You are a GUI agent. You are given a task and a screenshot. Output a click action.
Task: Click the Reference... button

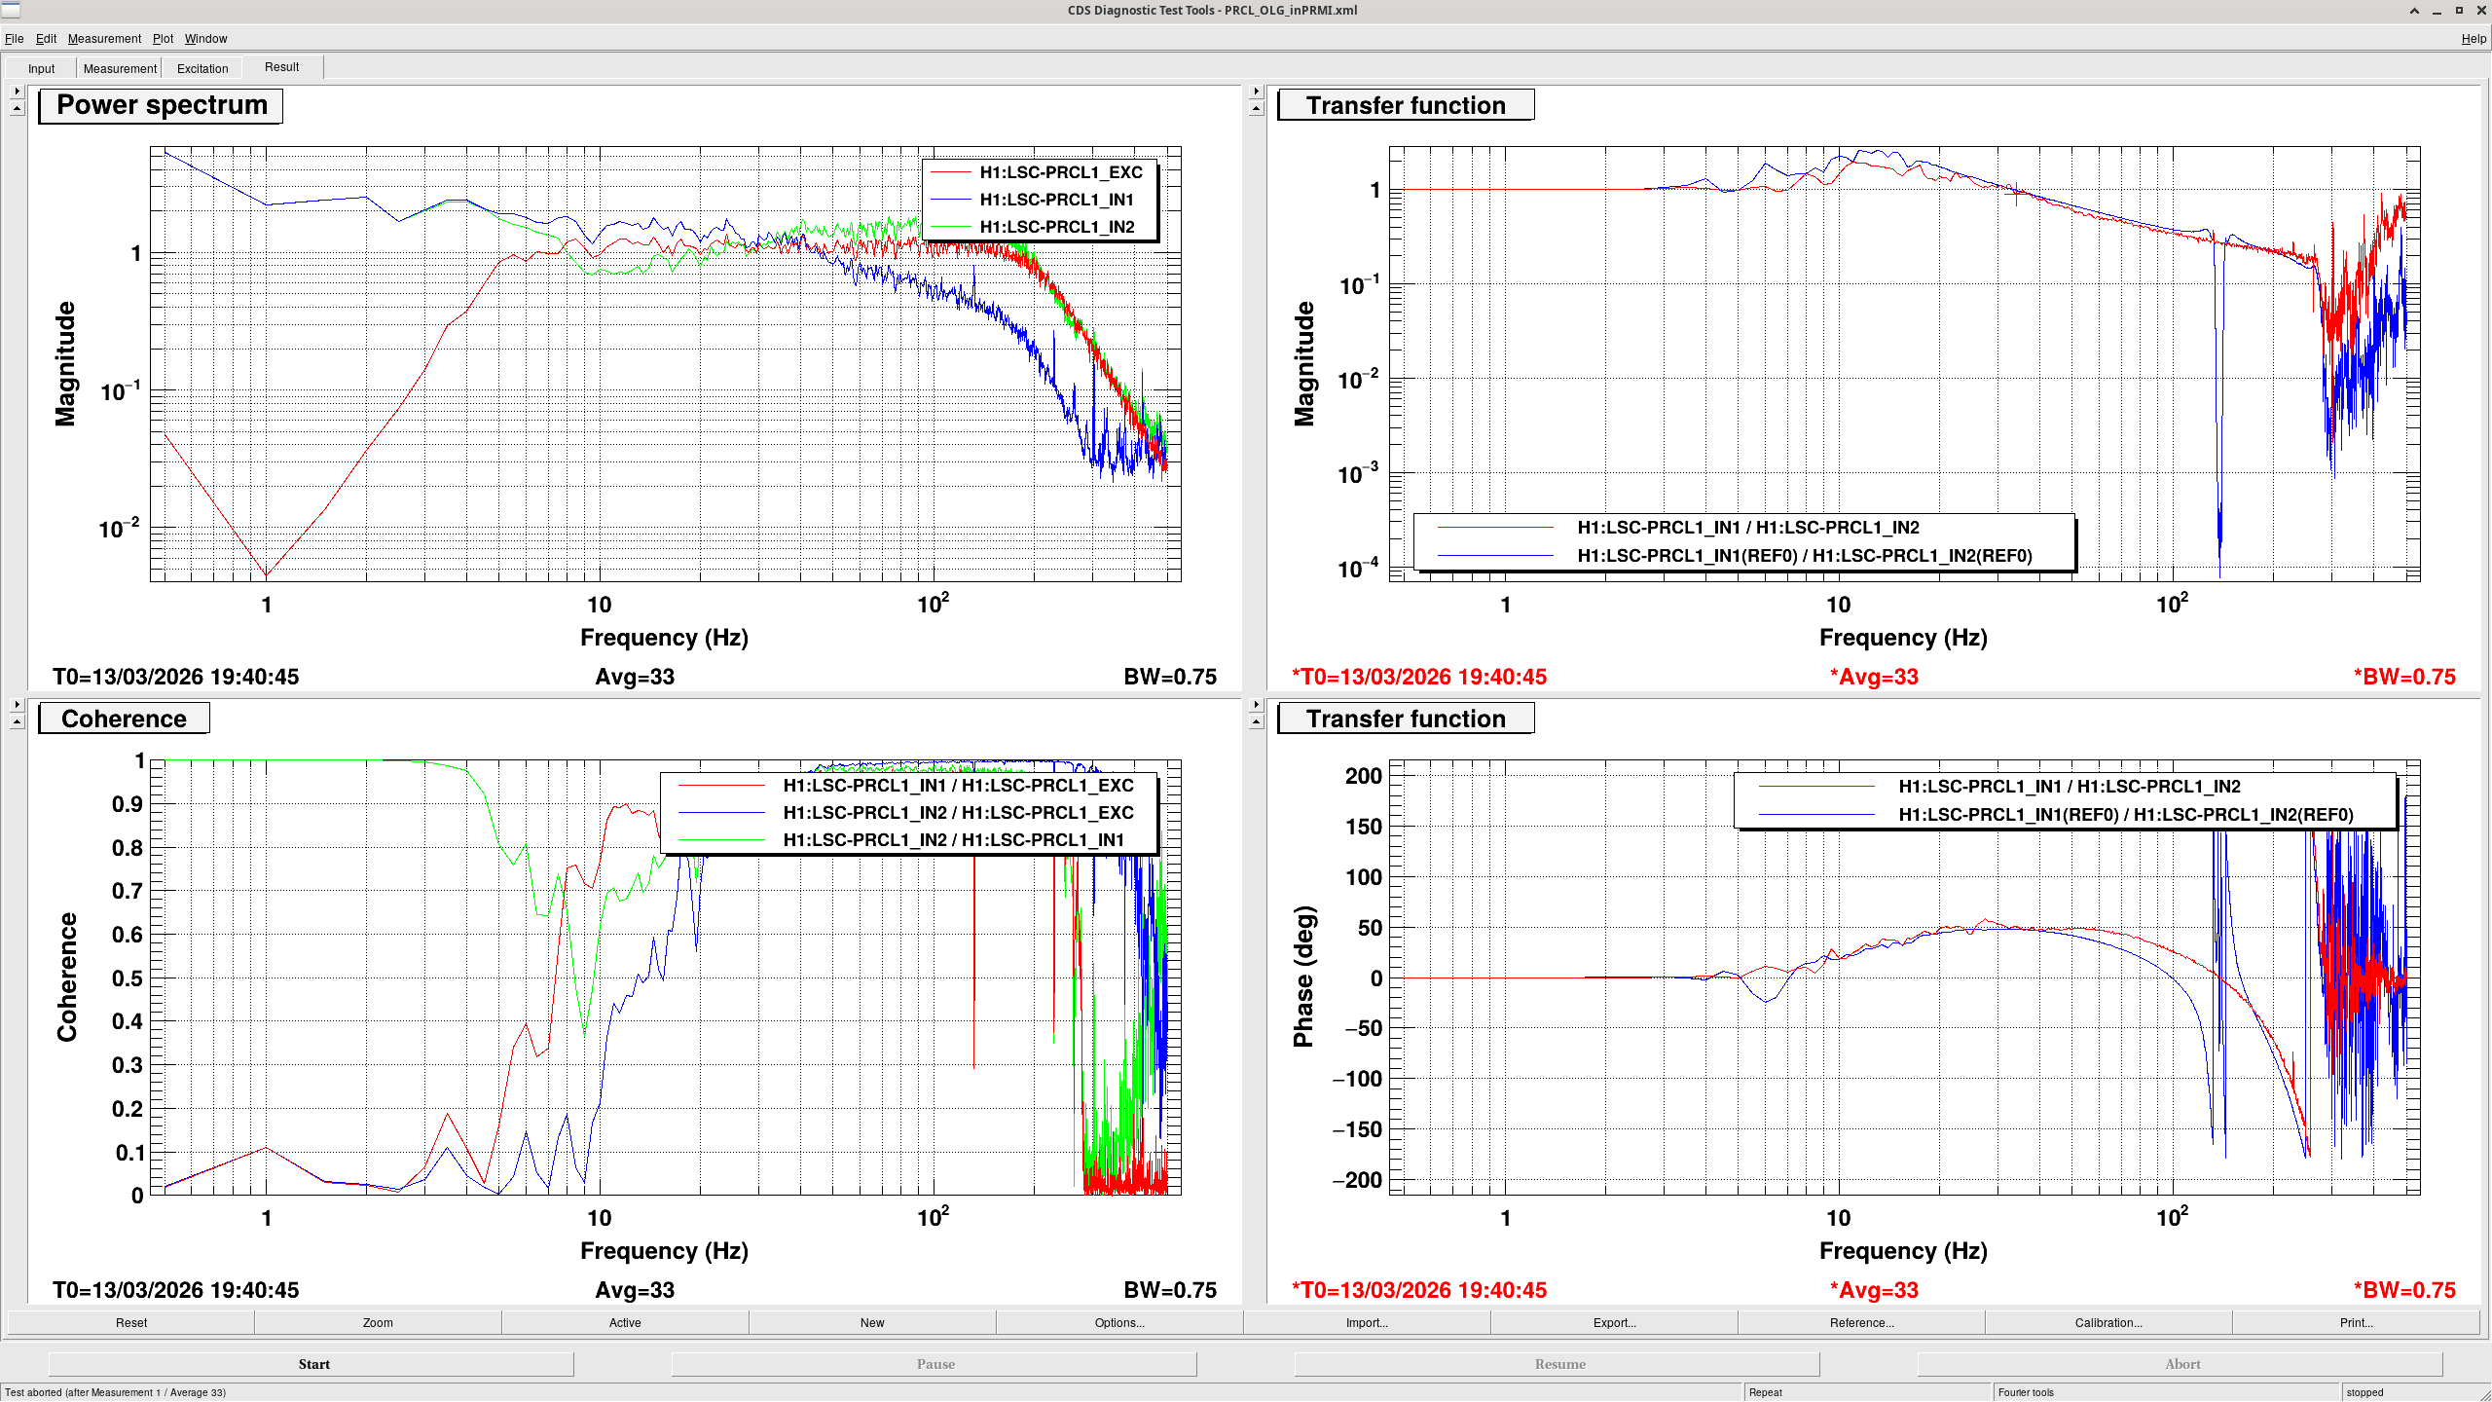point(1861,1322)
